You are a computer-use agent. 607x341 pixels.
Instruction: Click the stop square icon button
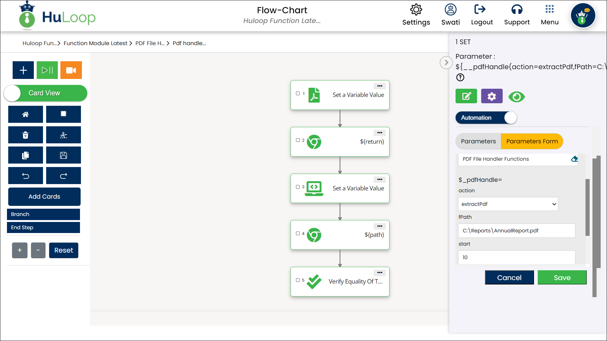64,114
